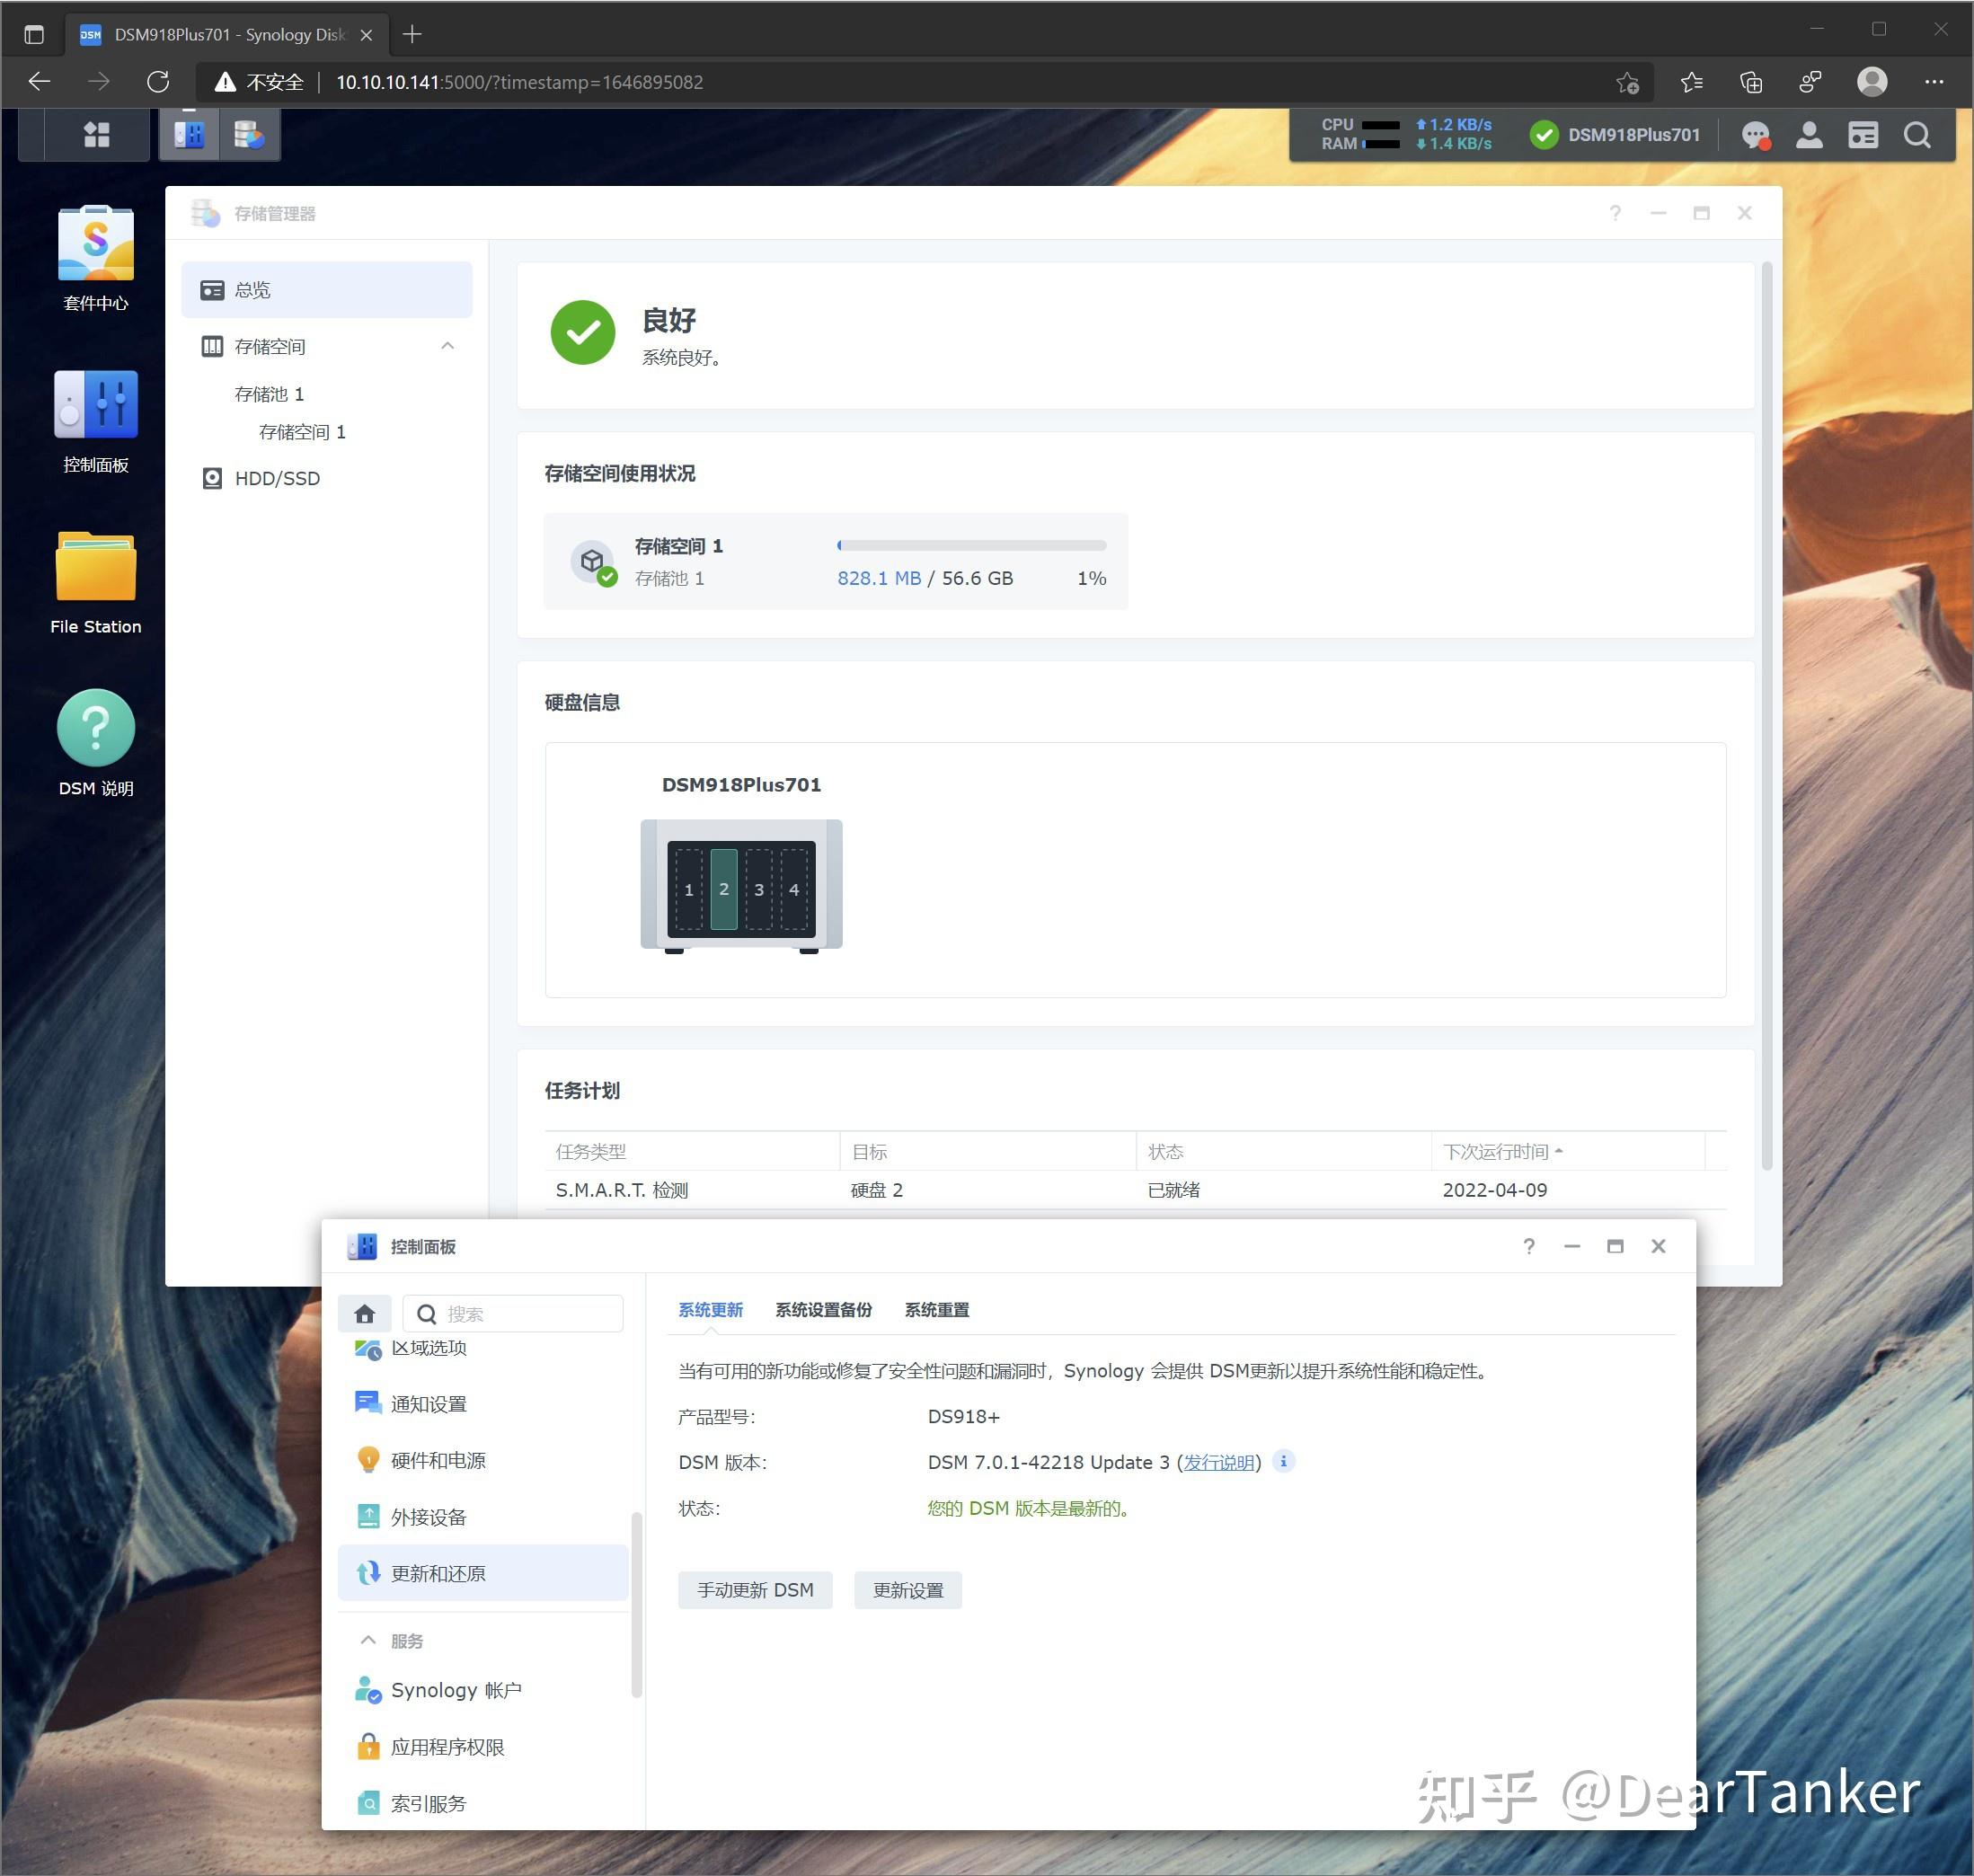This screenshot has width=1974, height=1876.
Task: Open the DSM main menu grid icon
Action: [x=96, y=134]
